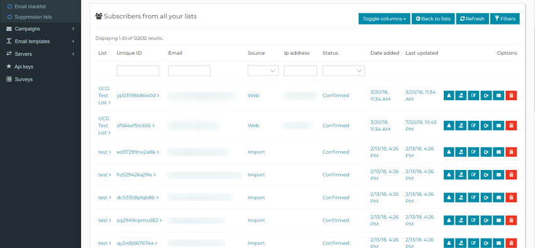The width and height of the screenshot is (535, 248).
Task: Open the Source filter dropdown
Action: coord(263,70)
